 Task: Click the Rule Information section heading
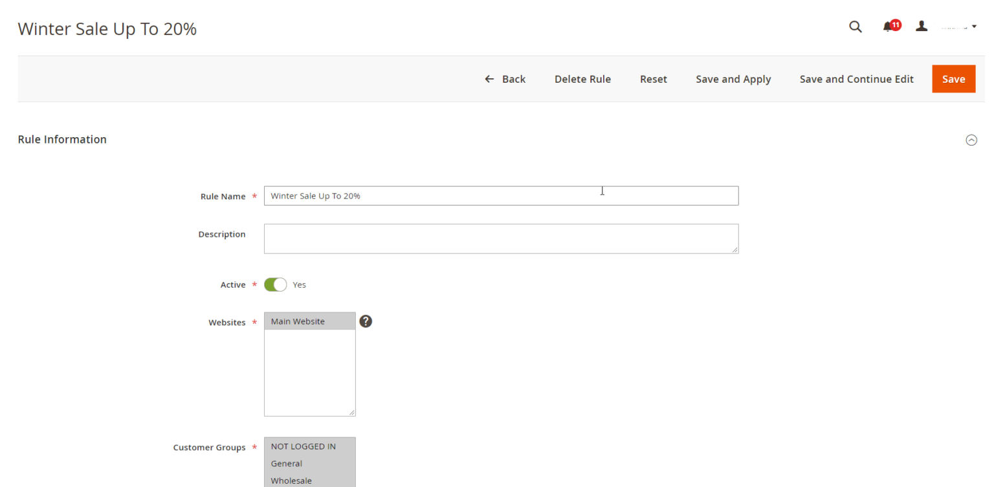pos(62,139)
